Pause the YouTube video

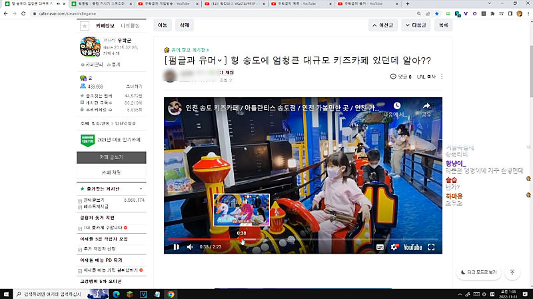pyautogui.click(x=176, y=247)
